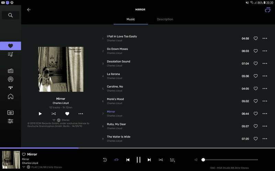
Task: Open the radio section in sidebar
Action: (10, 71)
